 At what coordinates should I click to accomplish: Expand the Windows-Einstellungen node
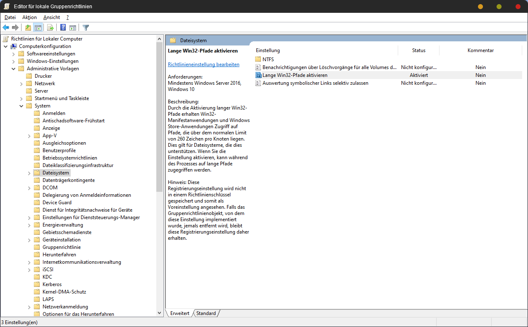[x=14, y=61]
